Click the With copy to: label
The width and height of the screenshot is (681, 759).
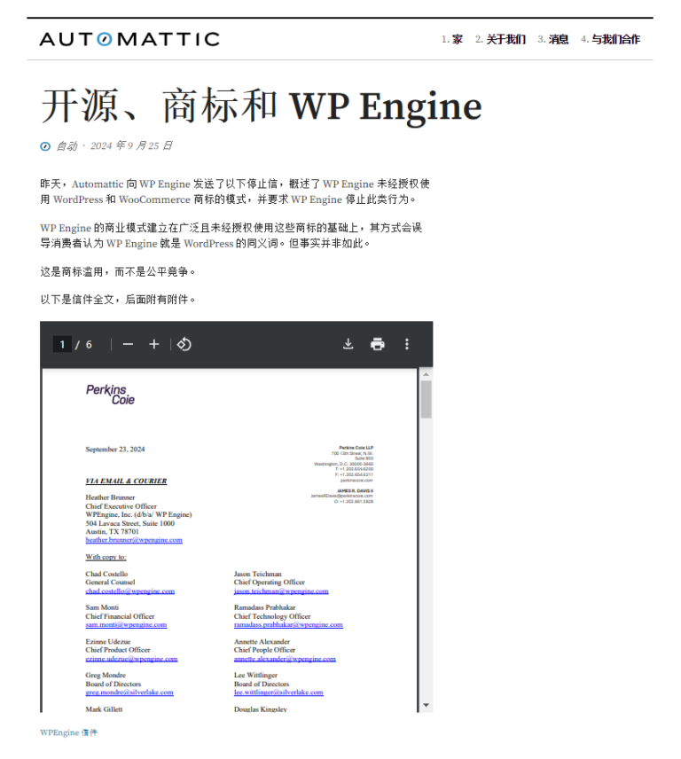click(106, 557)
